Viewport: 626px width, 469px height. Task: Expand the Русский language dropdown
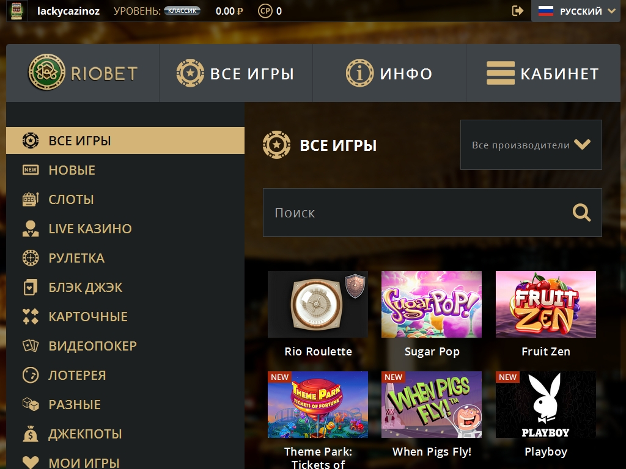(x=577, y=11)
